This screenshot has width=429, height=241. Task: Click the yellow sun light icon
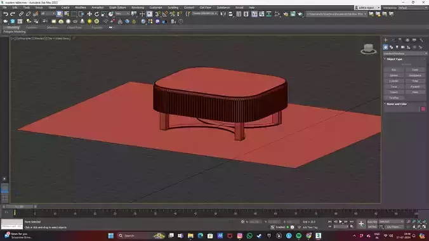pos(89,21)
